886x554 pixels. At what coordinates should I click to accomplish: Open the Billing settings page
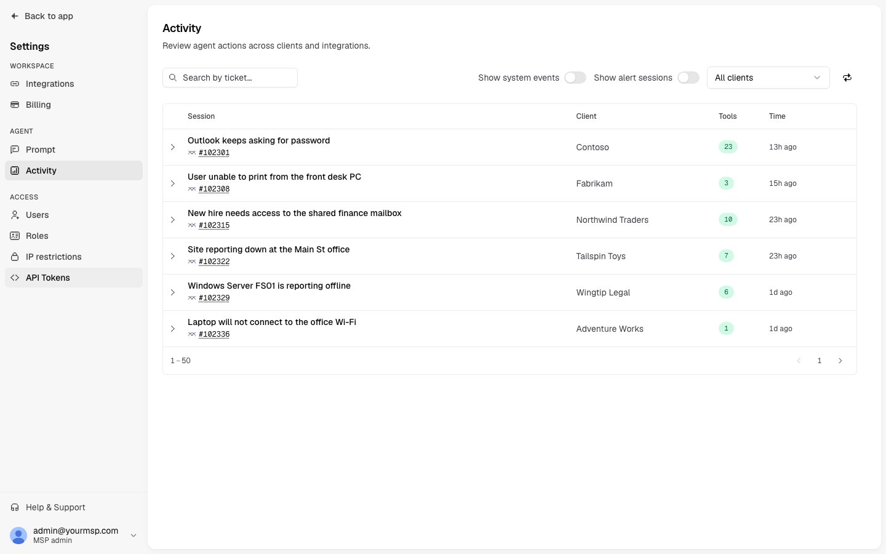point(74,105)
